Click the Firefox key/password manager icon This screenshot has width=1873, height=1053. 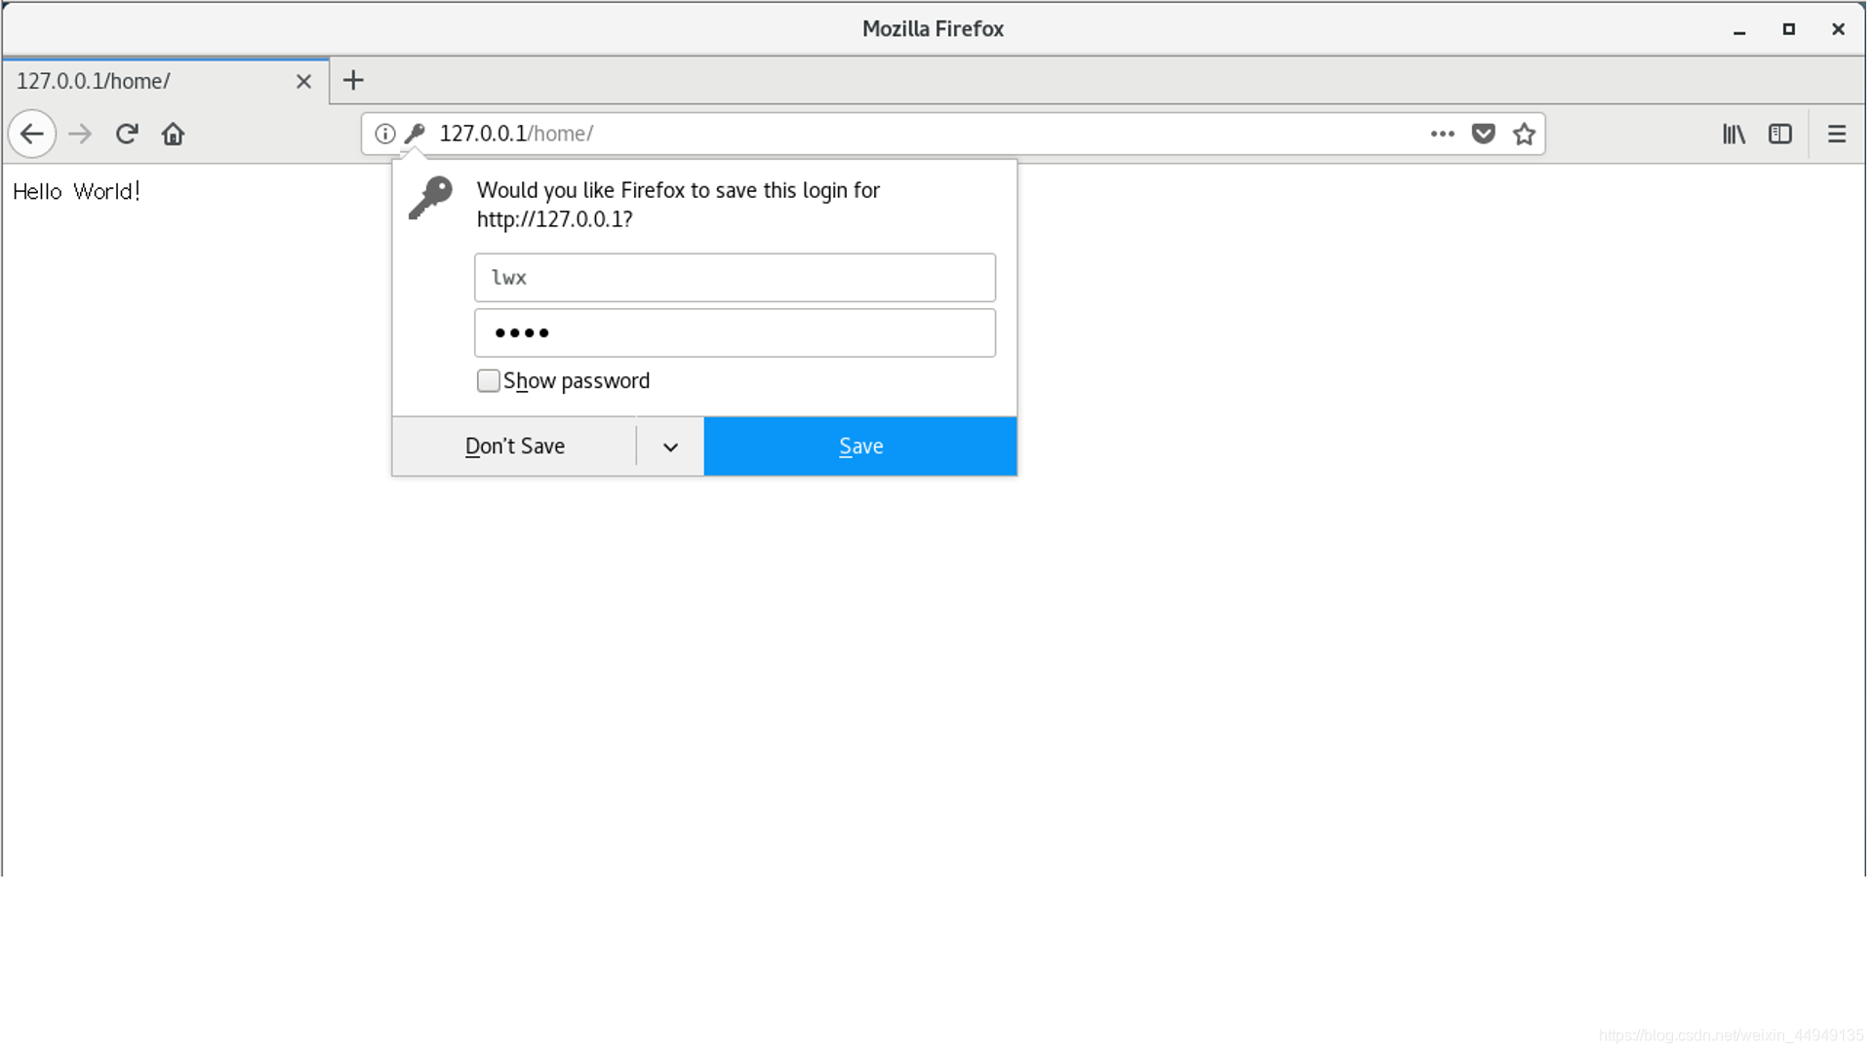(415, 134)
